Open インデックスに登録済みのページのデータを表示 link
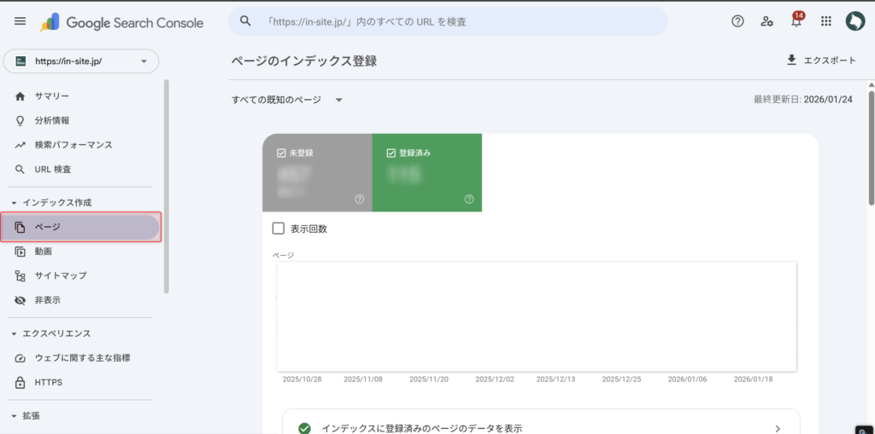Image resolution: width=875 pixels, height=434 pixels. 422,428
